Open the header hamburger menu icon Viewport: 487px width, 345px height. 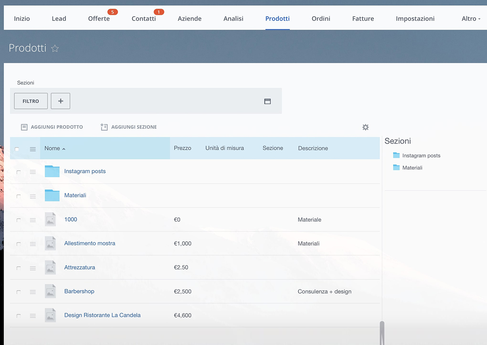[33, 149]
